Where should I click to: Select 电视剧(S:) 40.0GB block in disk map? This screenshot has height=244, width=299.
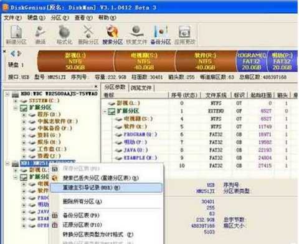coord(145,61)
